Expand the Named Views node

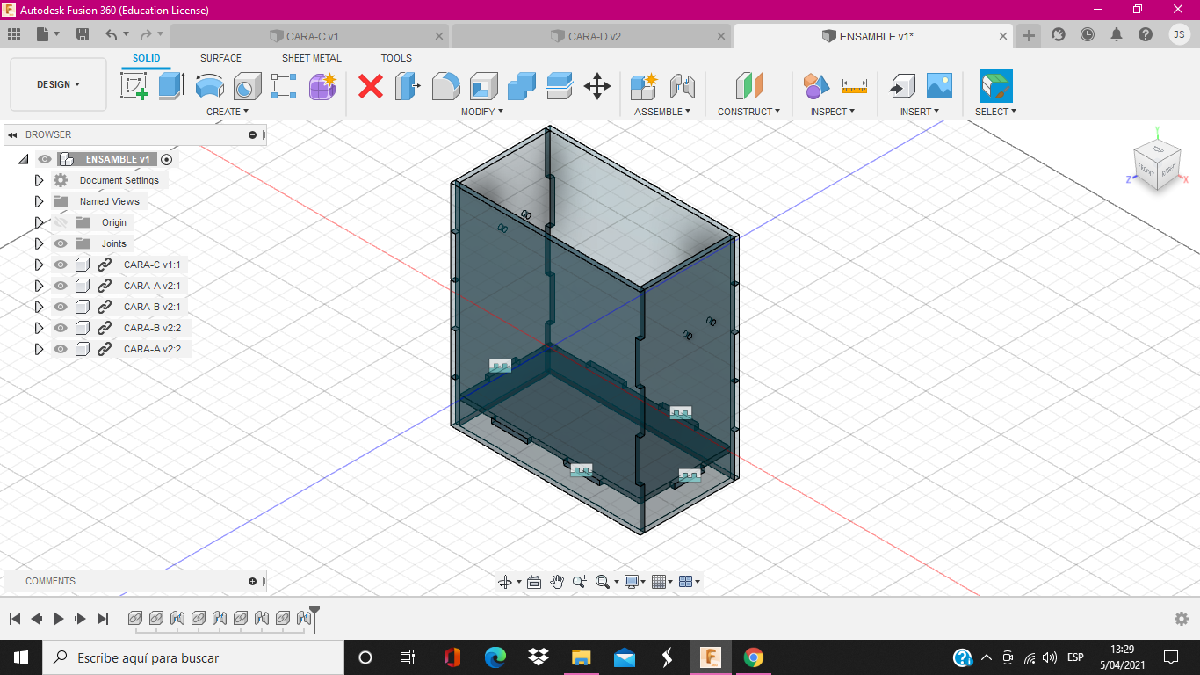pos(39,201)
